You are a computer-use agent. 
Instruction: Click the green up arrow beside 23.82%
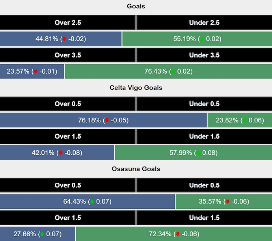point(244,120)
